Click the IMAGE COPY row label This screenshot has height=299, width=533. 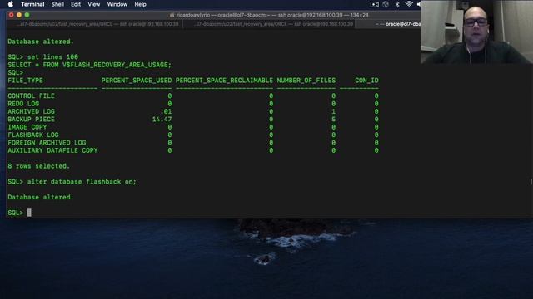27,127
